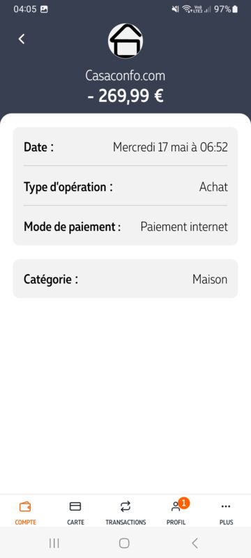Tap the Wi-Fi icon in status bar
This screenshot has height=558, width=251.
pyautogui.click(x=186, y=9)
